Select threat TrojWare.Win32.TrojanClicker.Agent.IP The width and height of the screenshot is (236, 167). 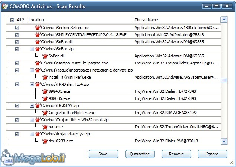point(176,63)
